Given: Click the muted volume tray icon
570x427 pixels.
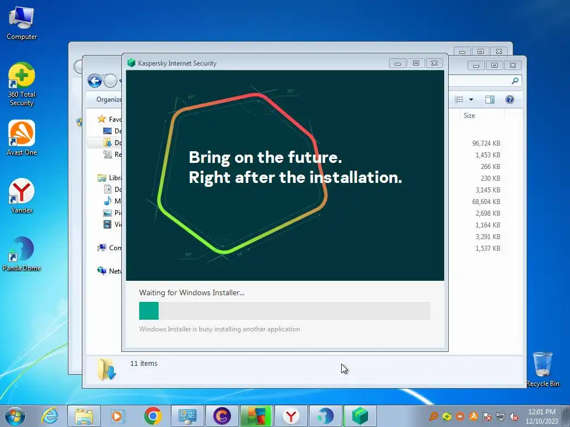Looking at the screenshot, I should click(x=514, y=416).
